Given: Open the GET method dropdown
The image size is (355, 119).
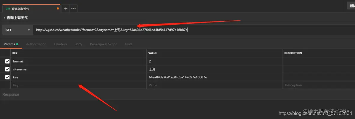Looking at the screenshot, I should pos(18,30).
